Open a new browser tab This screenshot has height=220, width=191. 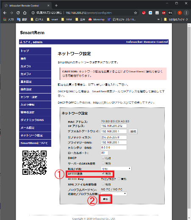point(56,5)
